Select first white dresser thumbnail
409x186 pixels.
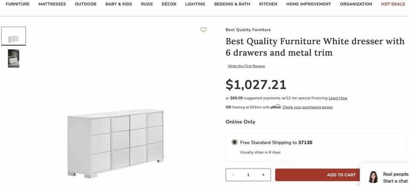(x=14, y=36)
